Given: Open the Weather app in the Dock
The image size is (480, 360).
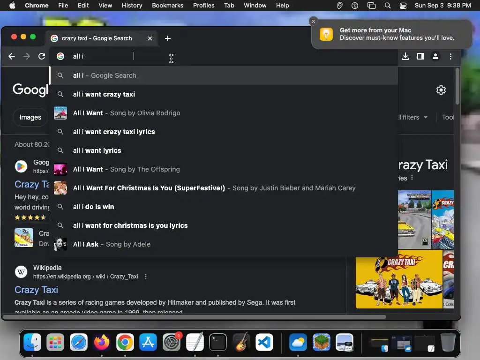Looking at the screenshot, I should pos(298,342).
